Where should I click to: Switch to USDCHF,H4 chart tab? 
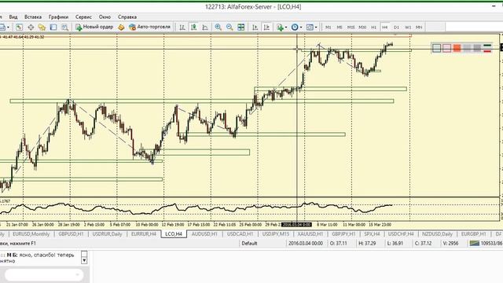click(x=401, y=234)
